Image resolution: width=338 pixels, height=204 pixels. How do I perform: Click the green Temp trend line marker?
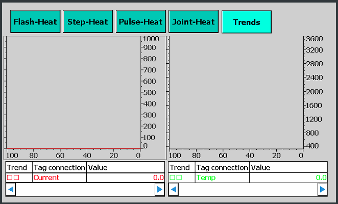click(x=176, y=177)
